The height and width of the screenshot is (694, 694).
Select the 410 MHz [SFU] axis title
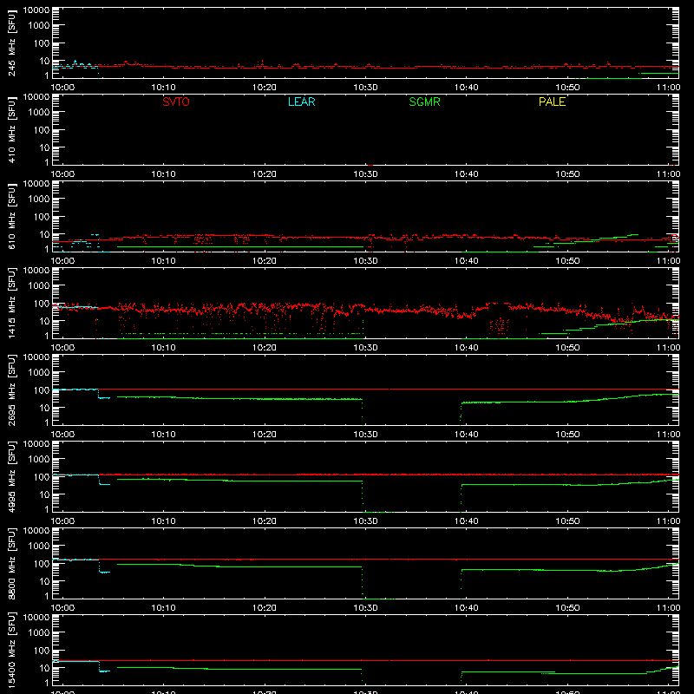pyautogui.click(x=11, y=129)
